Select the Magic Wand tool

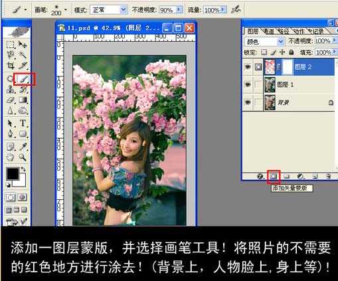coord(23,54)
